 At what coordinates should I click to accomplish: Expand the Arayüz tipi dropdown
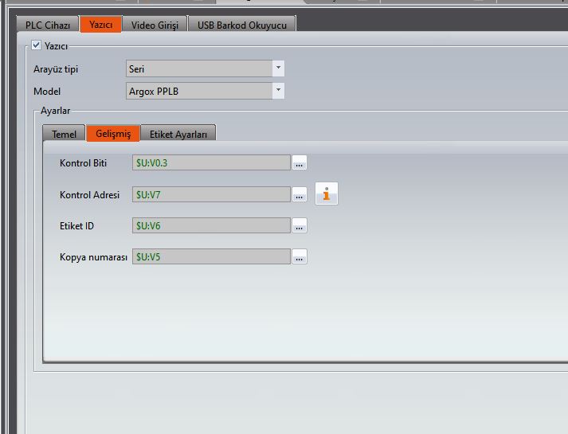point(278,68)
